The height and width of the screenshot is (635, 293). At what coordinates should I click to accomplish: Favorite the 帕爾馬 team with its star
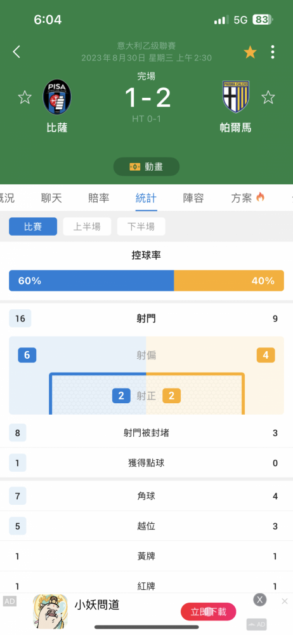pyautogui.click(x=268, y=97)
